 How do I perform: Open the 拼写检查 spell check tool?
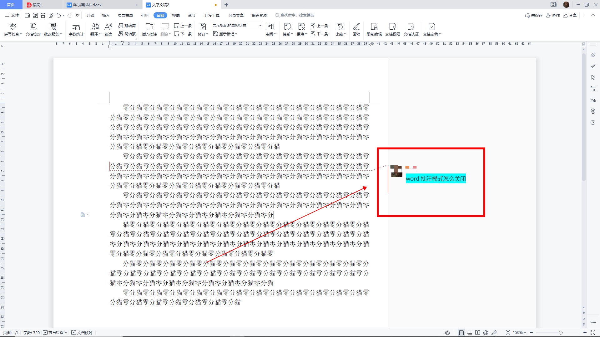click(13, 30)
